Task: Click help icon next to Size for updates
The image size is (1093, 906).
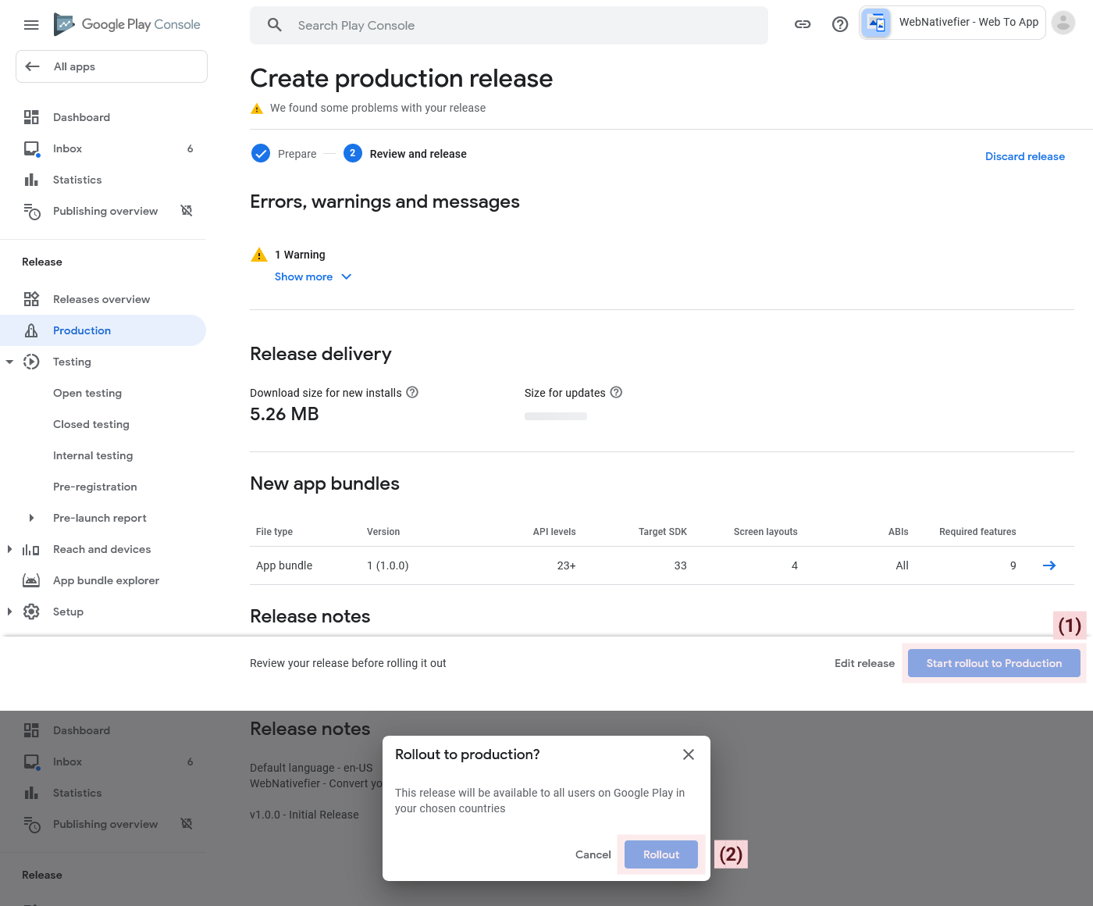Action: [x=616, y=392]
